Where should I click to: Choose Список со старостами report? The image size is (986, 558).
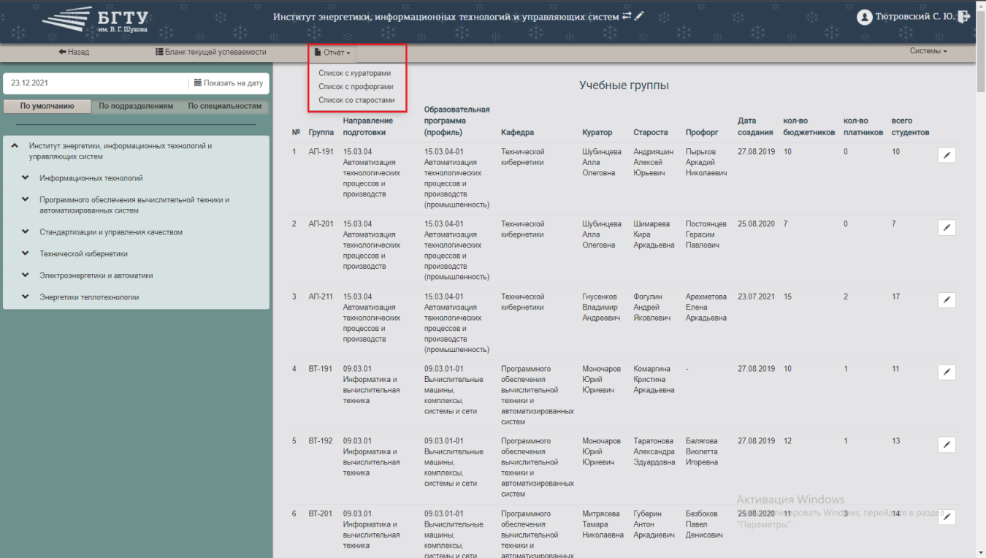pos(356,100)
